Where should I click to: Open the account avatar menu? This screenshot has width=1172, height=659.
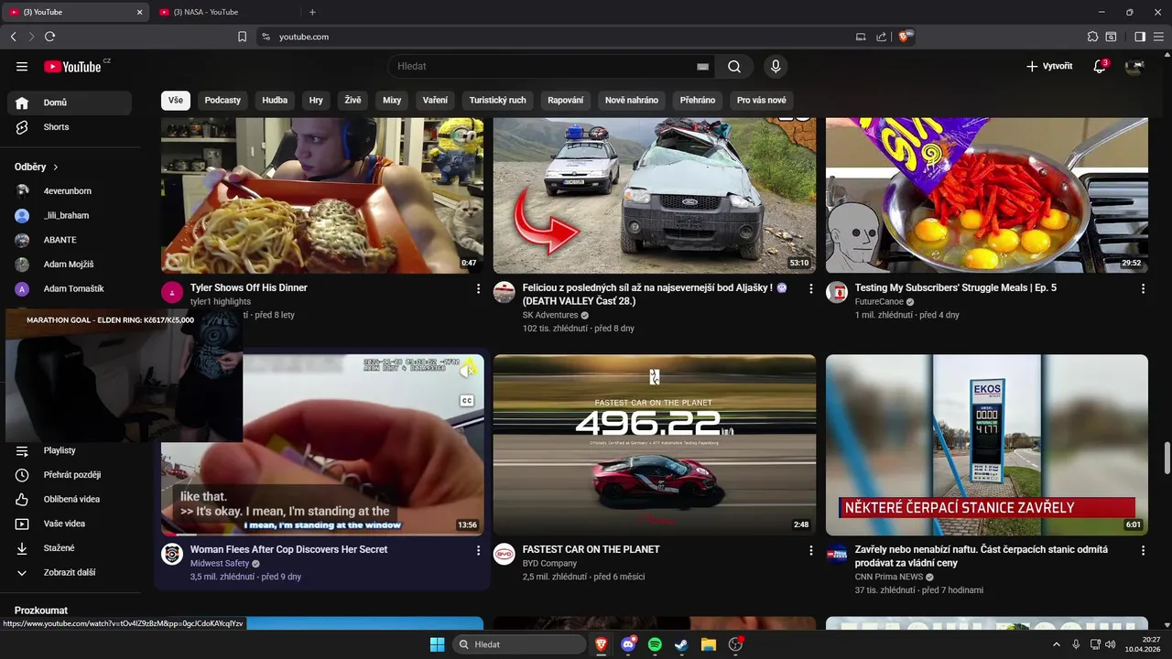[x=1134, y=66]
